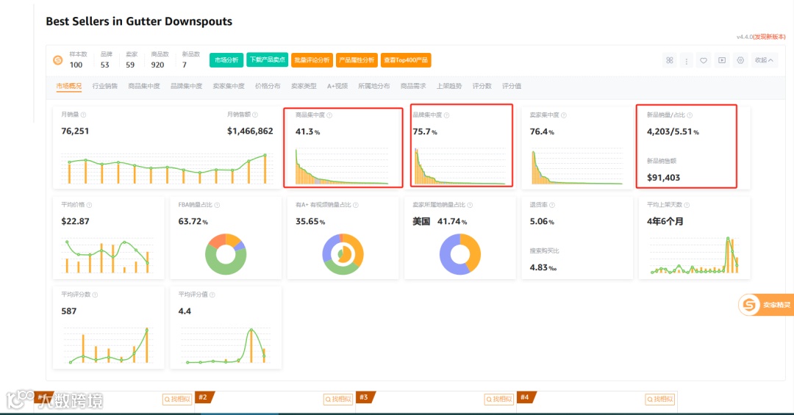794x415 pixels.
Task: Click the 有A+ 有视频销量占比 donut chart
Action: (x=343, y=254)
